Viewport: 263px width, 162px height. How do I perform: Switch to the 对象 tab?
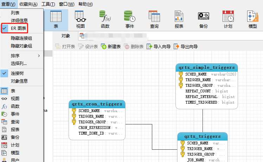pyautogui.click(x=66, y=36)
